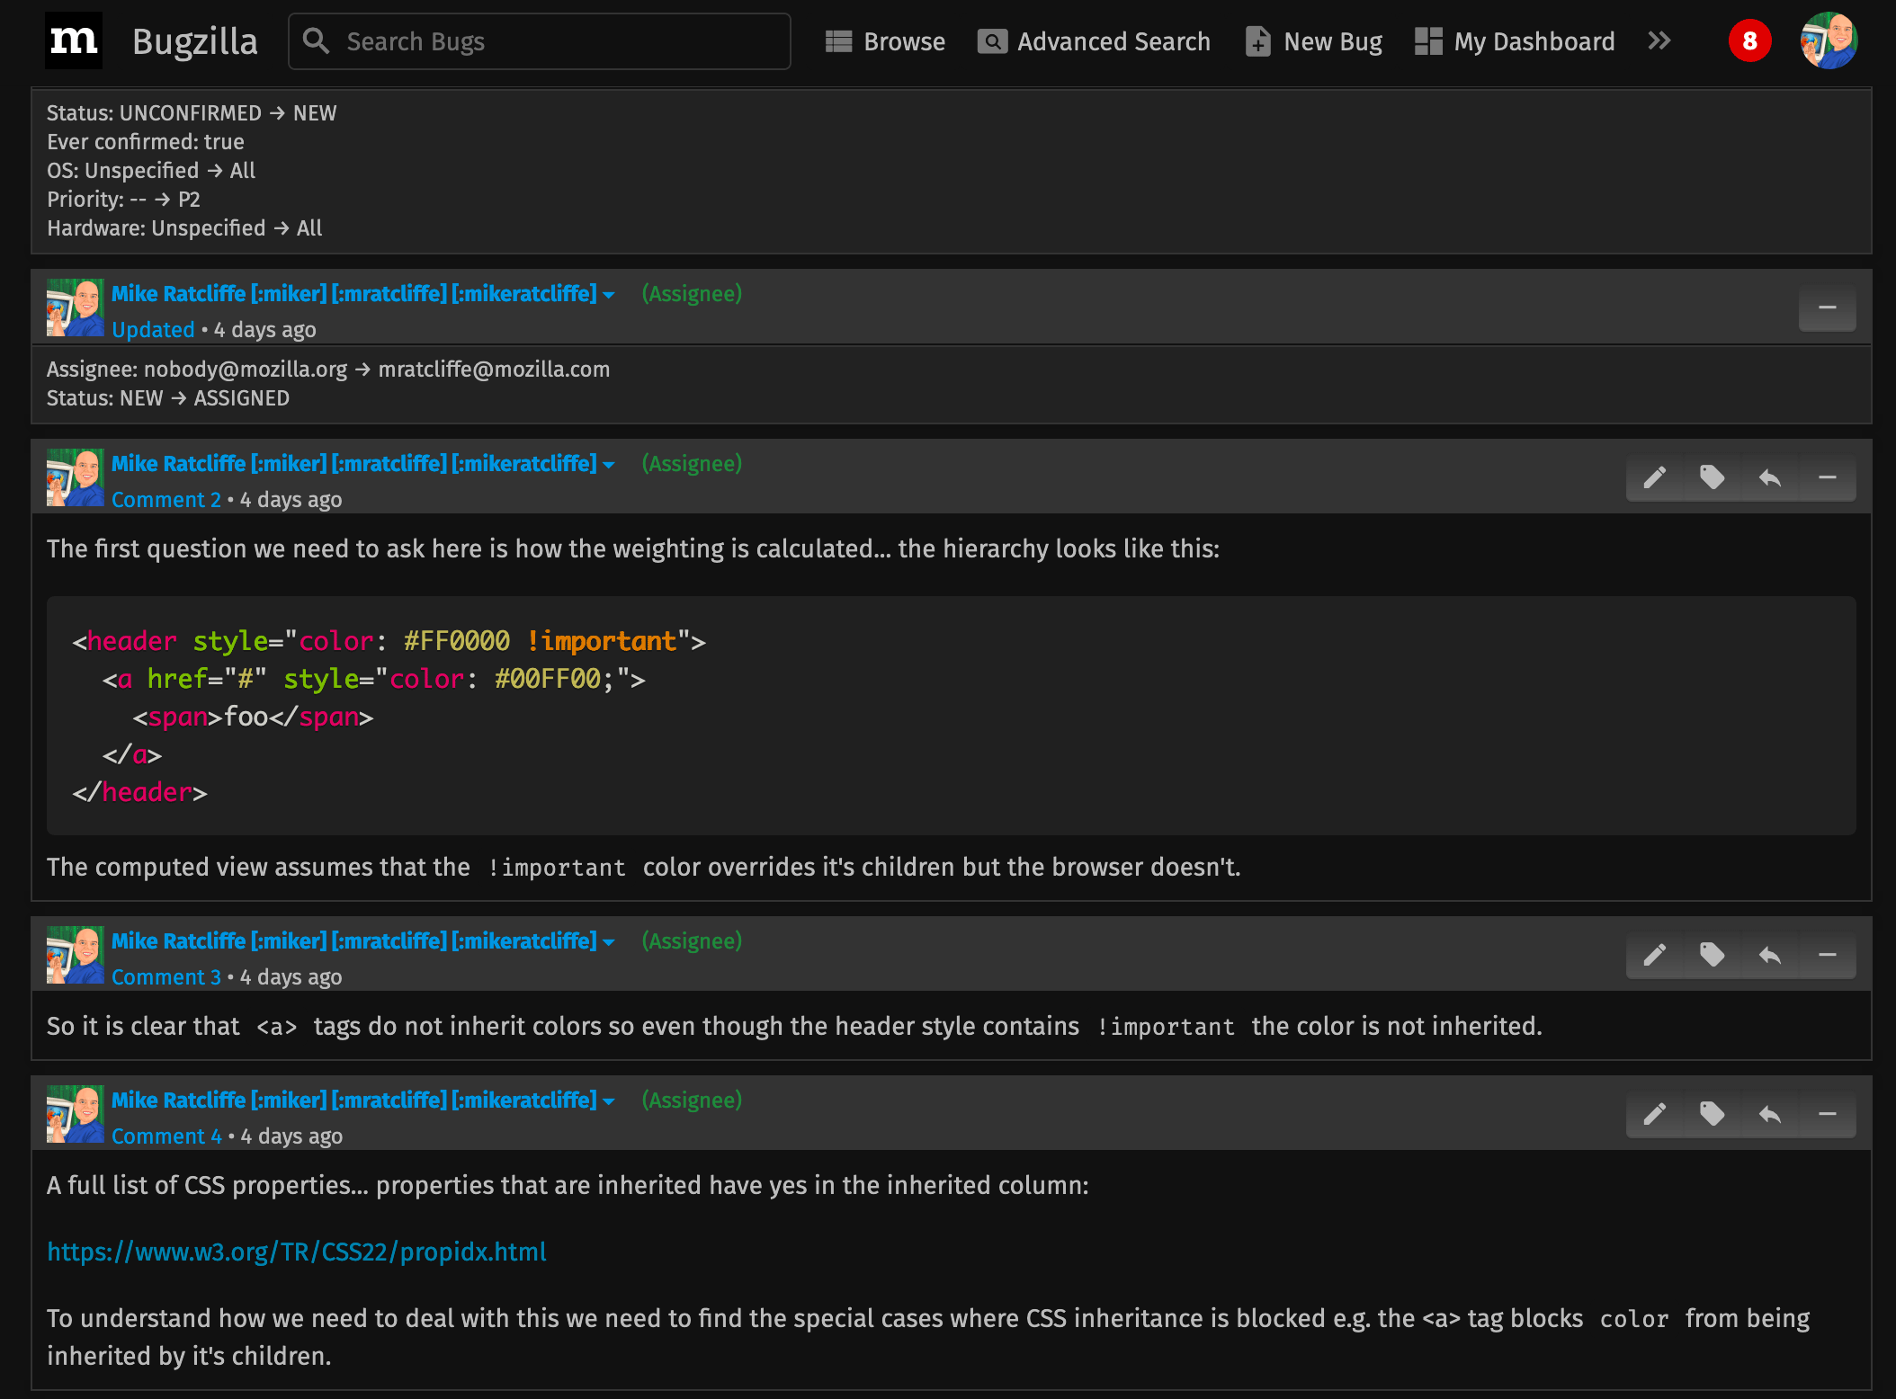Edit Comment 2 using the pencil icon

(1653, 477)
